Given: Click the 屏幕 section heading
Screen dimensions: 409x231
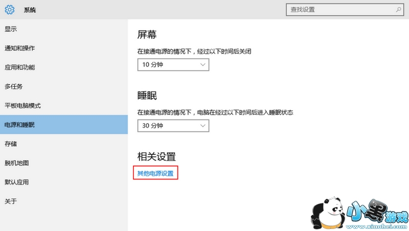Looking at the screenshot, I should [147, 34].
